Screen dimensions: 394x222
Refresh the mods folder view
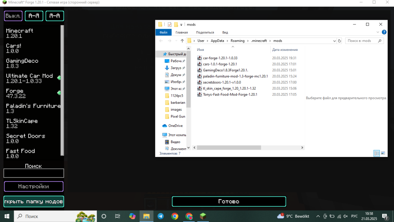pos(340,41)
